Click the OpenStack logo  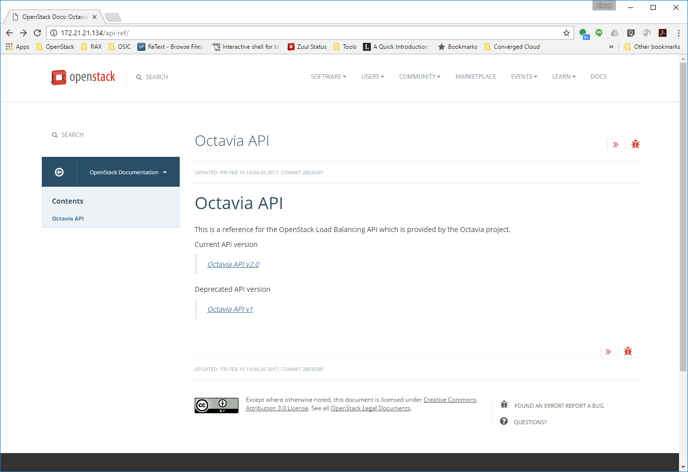pos(83,77)
